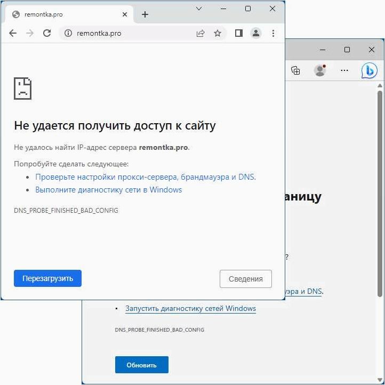Select DNS_PROBE_FINISHED_BAD_CONFIG text in Edge
The width and height of the screenshot is (385, 385).
tap(159, 330)
